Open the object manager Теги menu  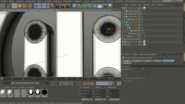click(x=153, y=5)
